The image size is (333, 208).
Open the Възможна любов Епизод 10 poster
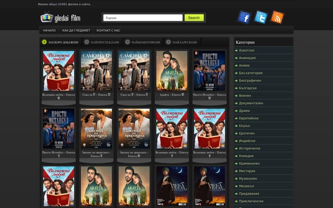tap(59, 71)
